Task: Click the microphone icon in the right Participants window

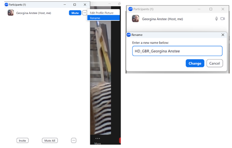Action: click(x=216, y=19)
